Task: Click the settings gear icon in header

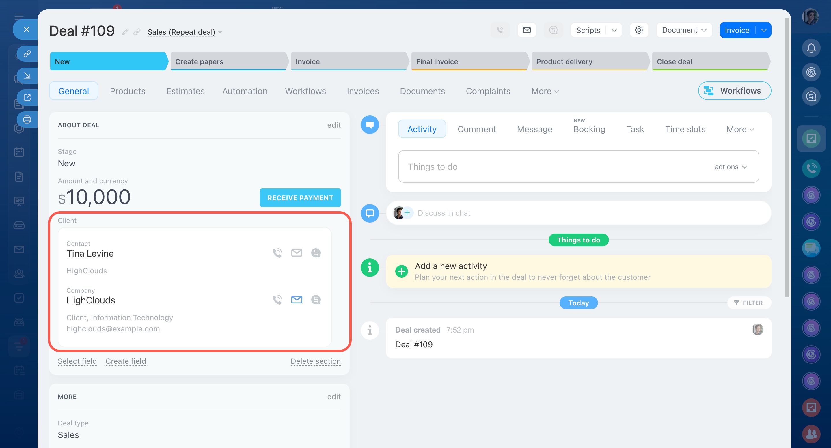Action: (639, 30)
